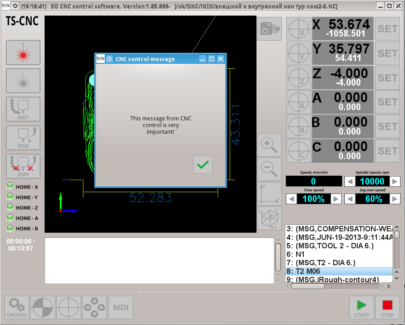Toggle the M09 coolant off button
405x325 pixels.
click(23, 166)
